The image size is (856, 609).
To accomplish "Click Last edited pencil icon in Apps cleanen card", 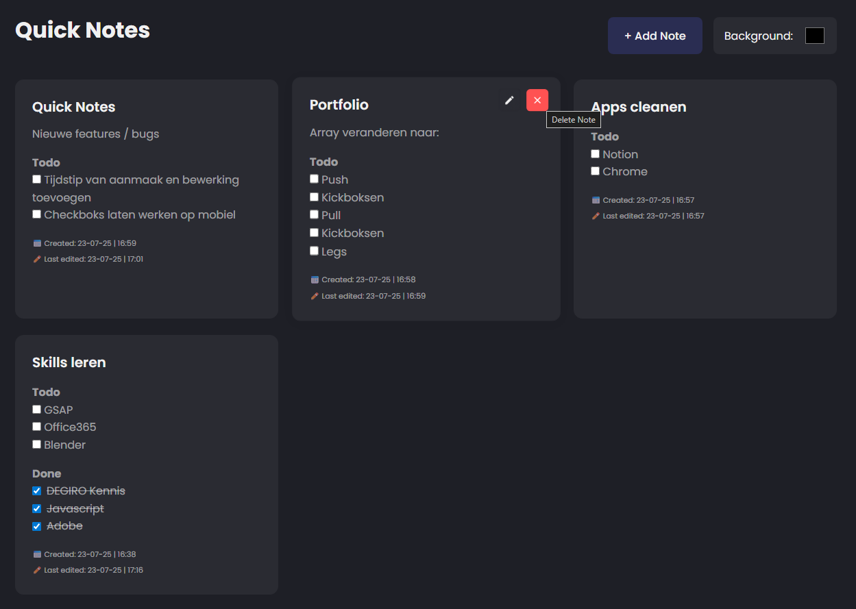I will click(x=596, y=216).
